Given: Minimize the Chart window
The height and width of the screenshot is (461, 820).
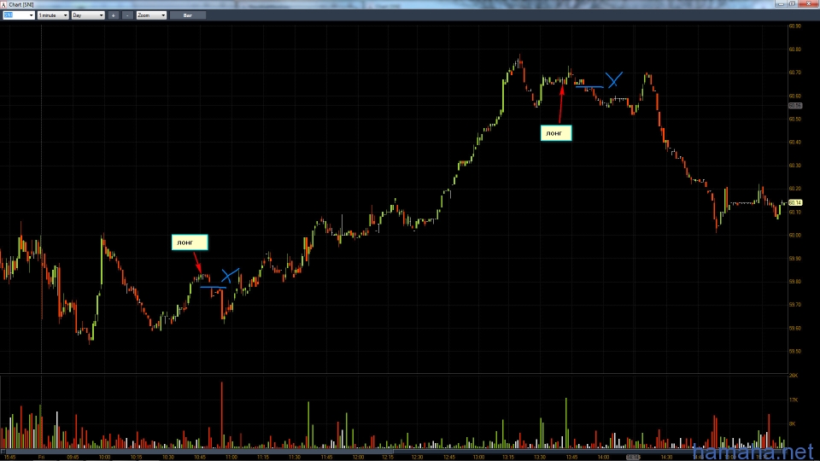Looking at the screenshot, I should pyautogui.click(x=781, y=3).
